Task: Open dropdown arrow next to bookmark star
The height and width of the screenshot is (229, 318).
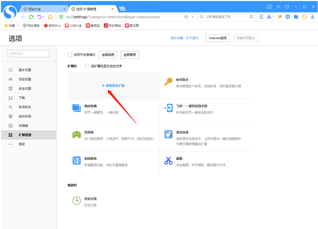Action: pyautogui.click(x=193, y=17)
